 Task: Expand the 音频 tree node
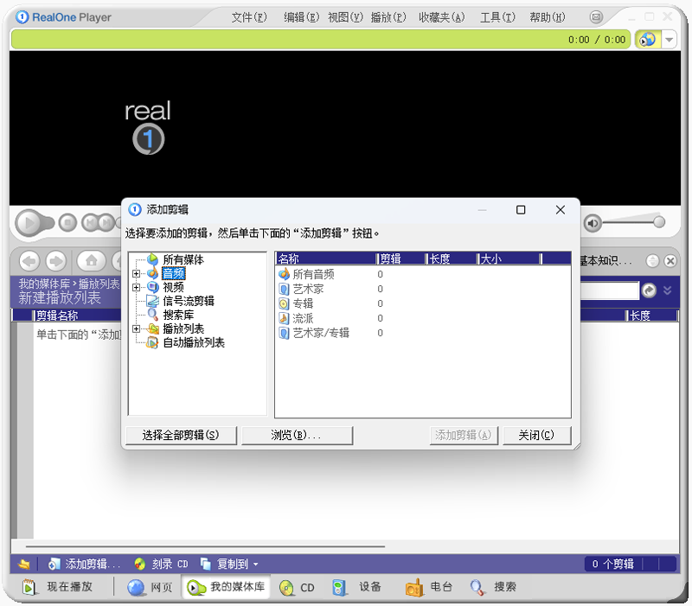pyautogui.click(x=136, y=273)
